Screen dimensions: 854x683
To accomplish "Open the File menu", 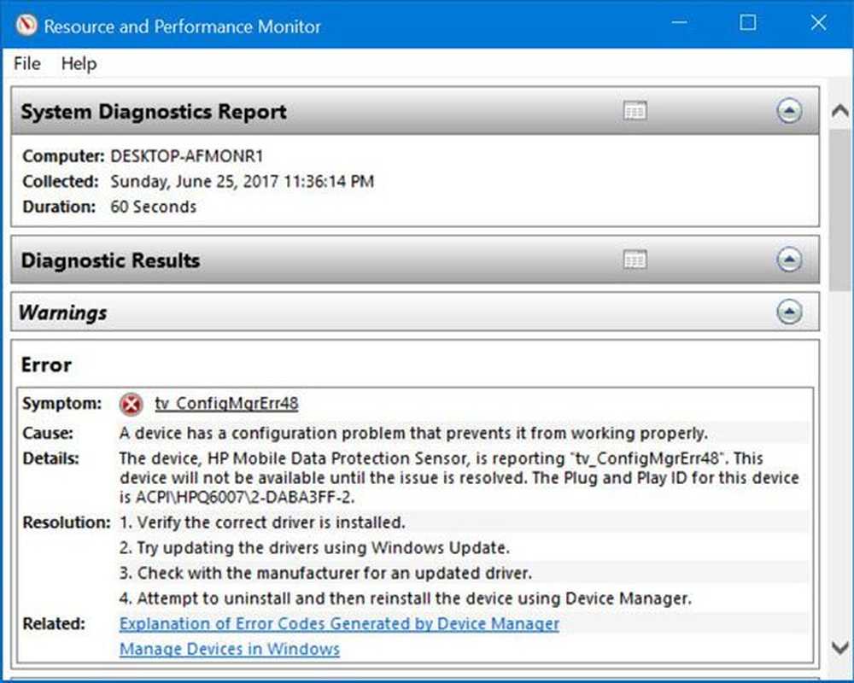I will point(26,64).
